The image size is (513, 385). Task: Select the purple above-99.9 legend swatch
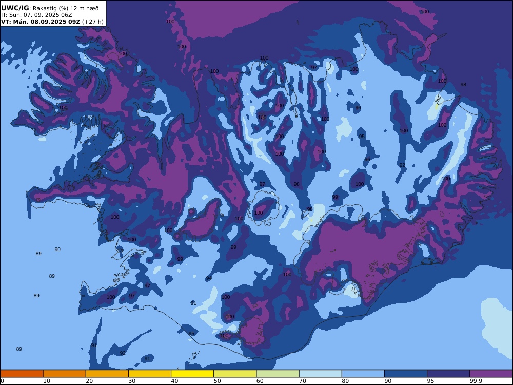click(491, 374)
